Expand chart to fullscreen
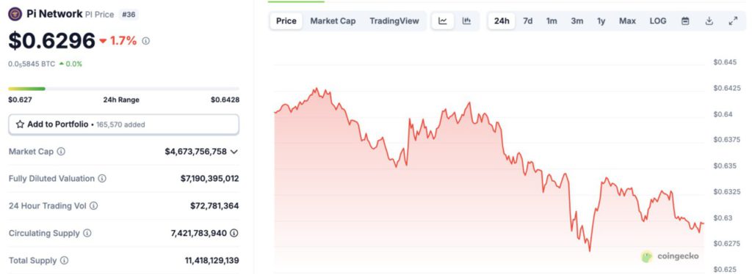 [733, 21]
